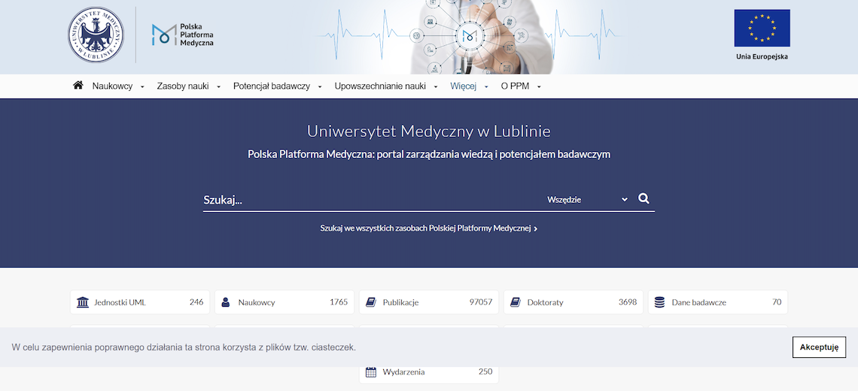This screenshot has height=391, width=858.
Task: Click the Doktoraty book icon
Action: (x=515, y=302)
